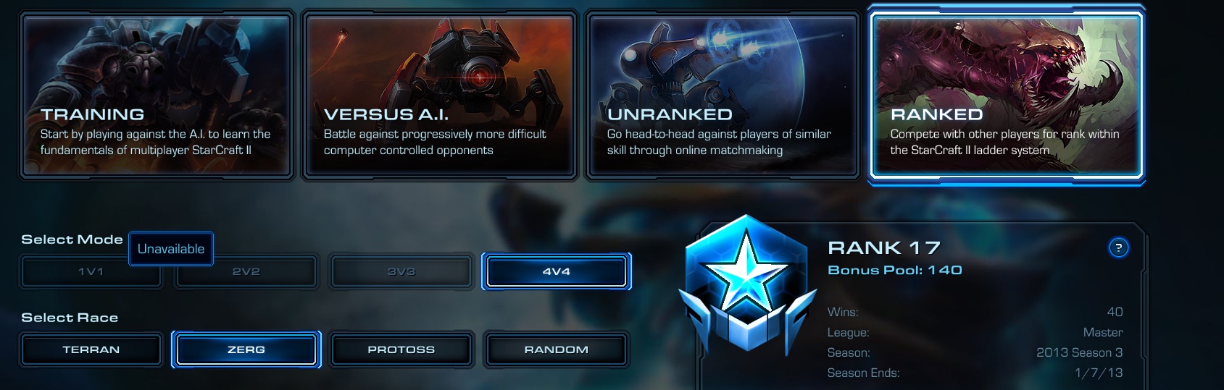Set race to Random

point(557,349)
